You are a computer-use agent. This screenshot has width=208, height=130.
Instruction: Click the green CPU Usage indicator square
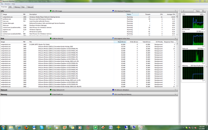[x=51, y=11]
